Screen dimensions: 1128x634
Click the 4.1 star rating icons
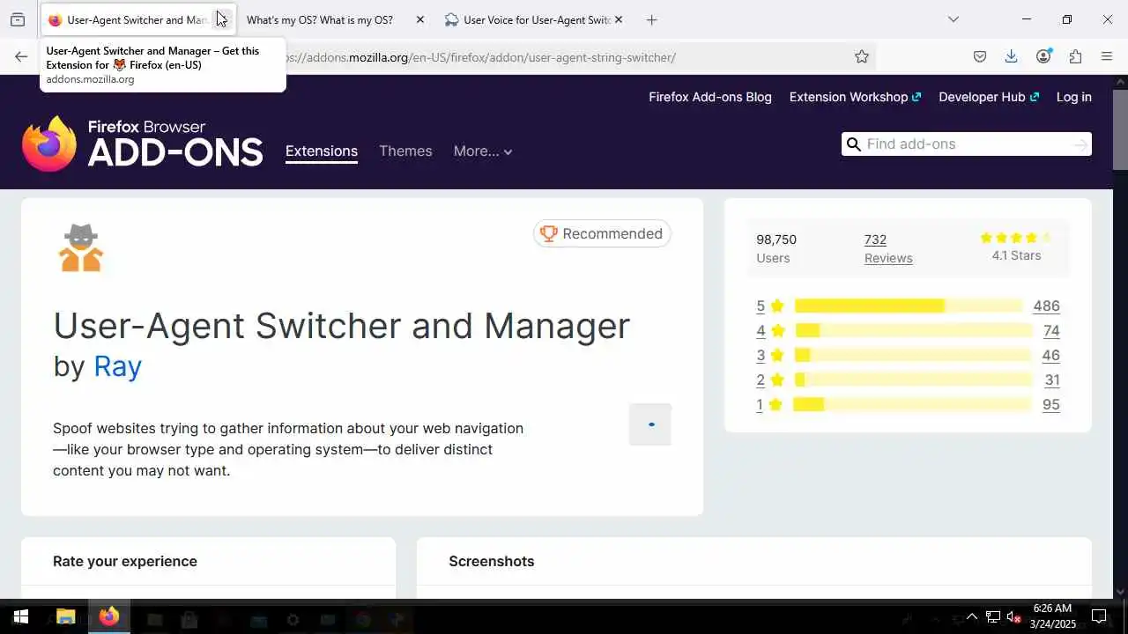click(1016, 238)
